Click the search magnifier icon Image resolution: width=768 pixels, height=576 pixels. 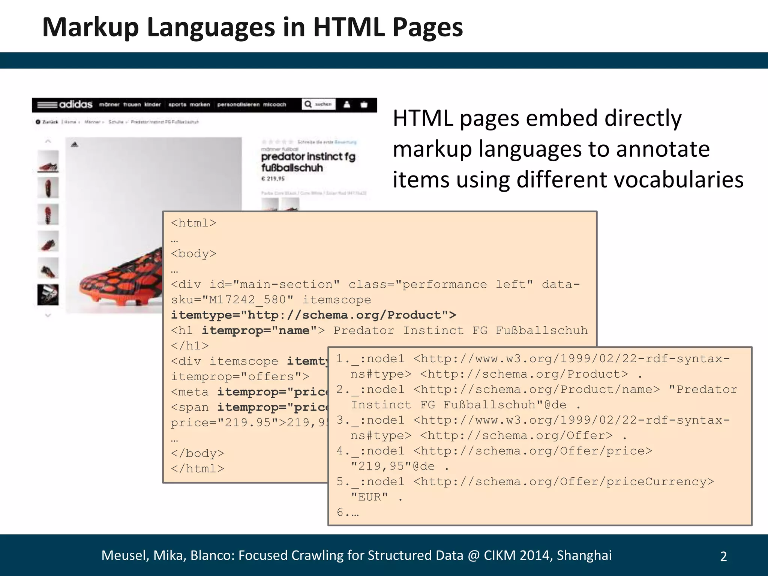coord(308,104)
